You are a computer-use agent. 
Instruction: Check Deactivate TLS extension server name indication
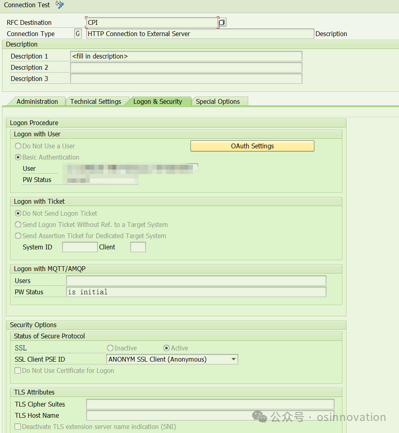coord(17,427)
